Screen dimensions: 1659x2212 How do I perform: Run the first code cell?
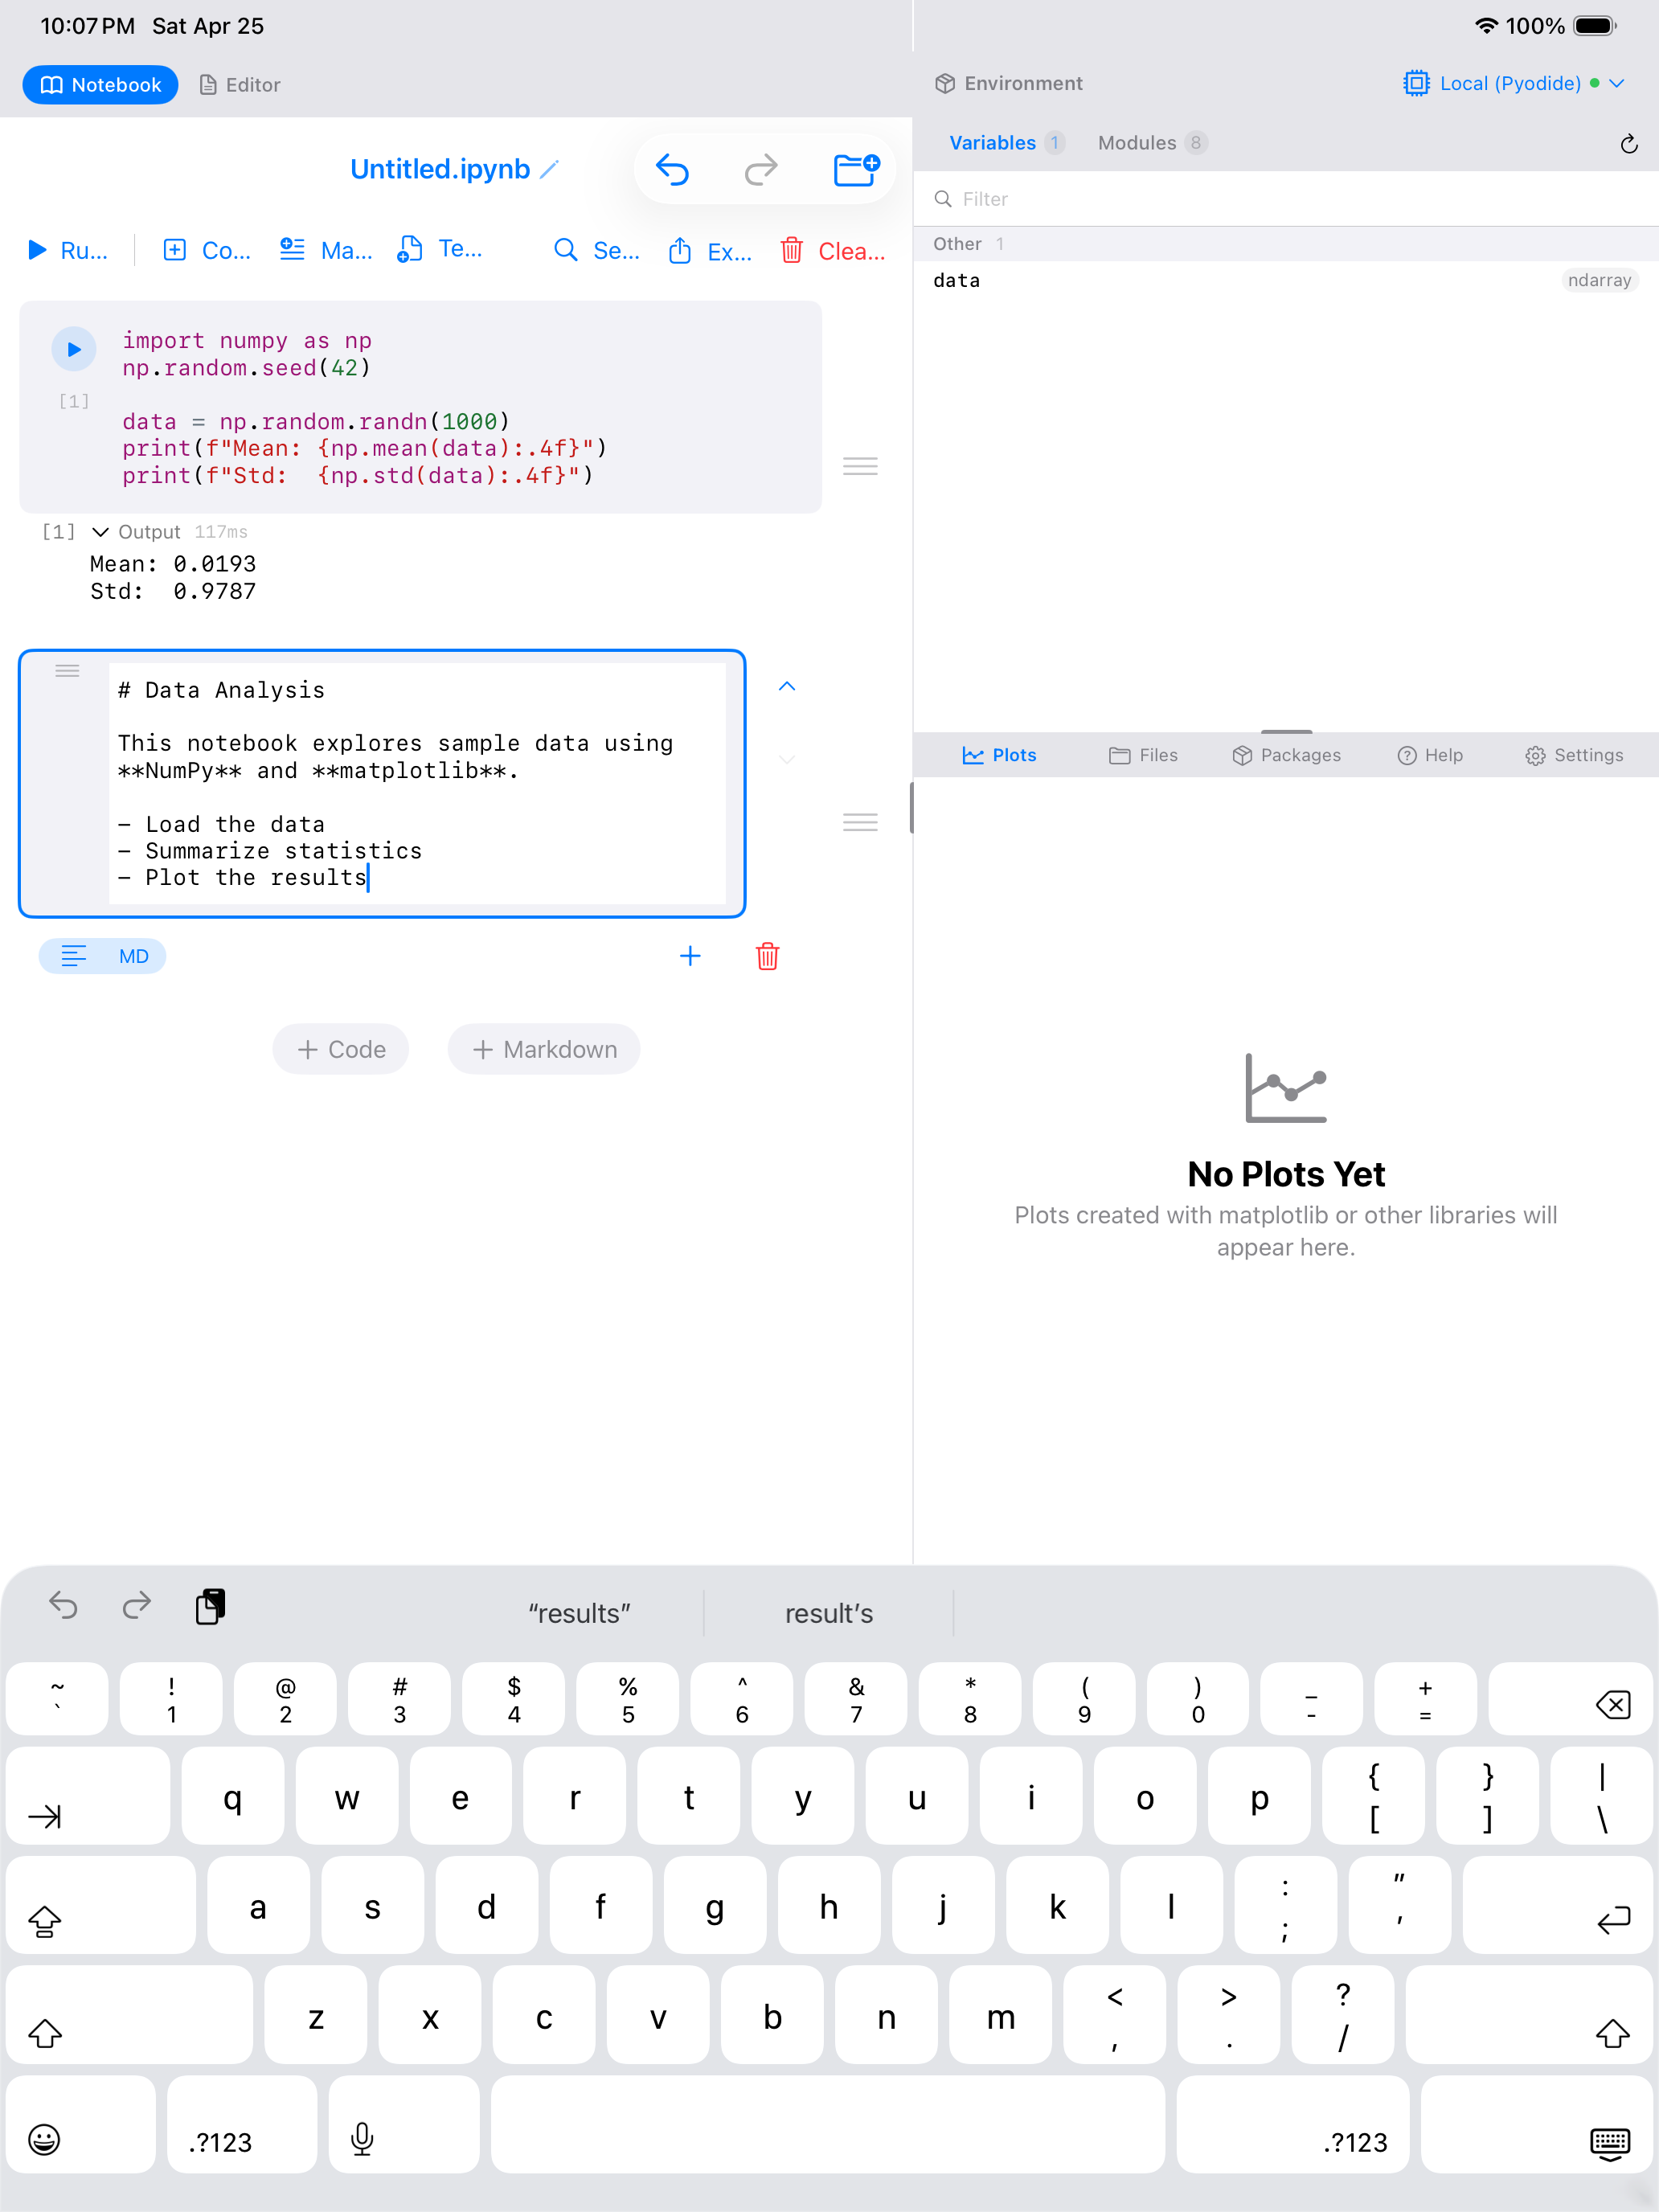(x=74, y=349)
